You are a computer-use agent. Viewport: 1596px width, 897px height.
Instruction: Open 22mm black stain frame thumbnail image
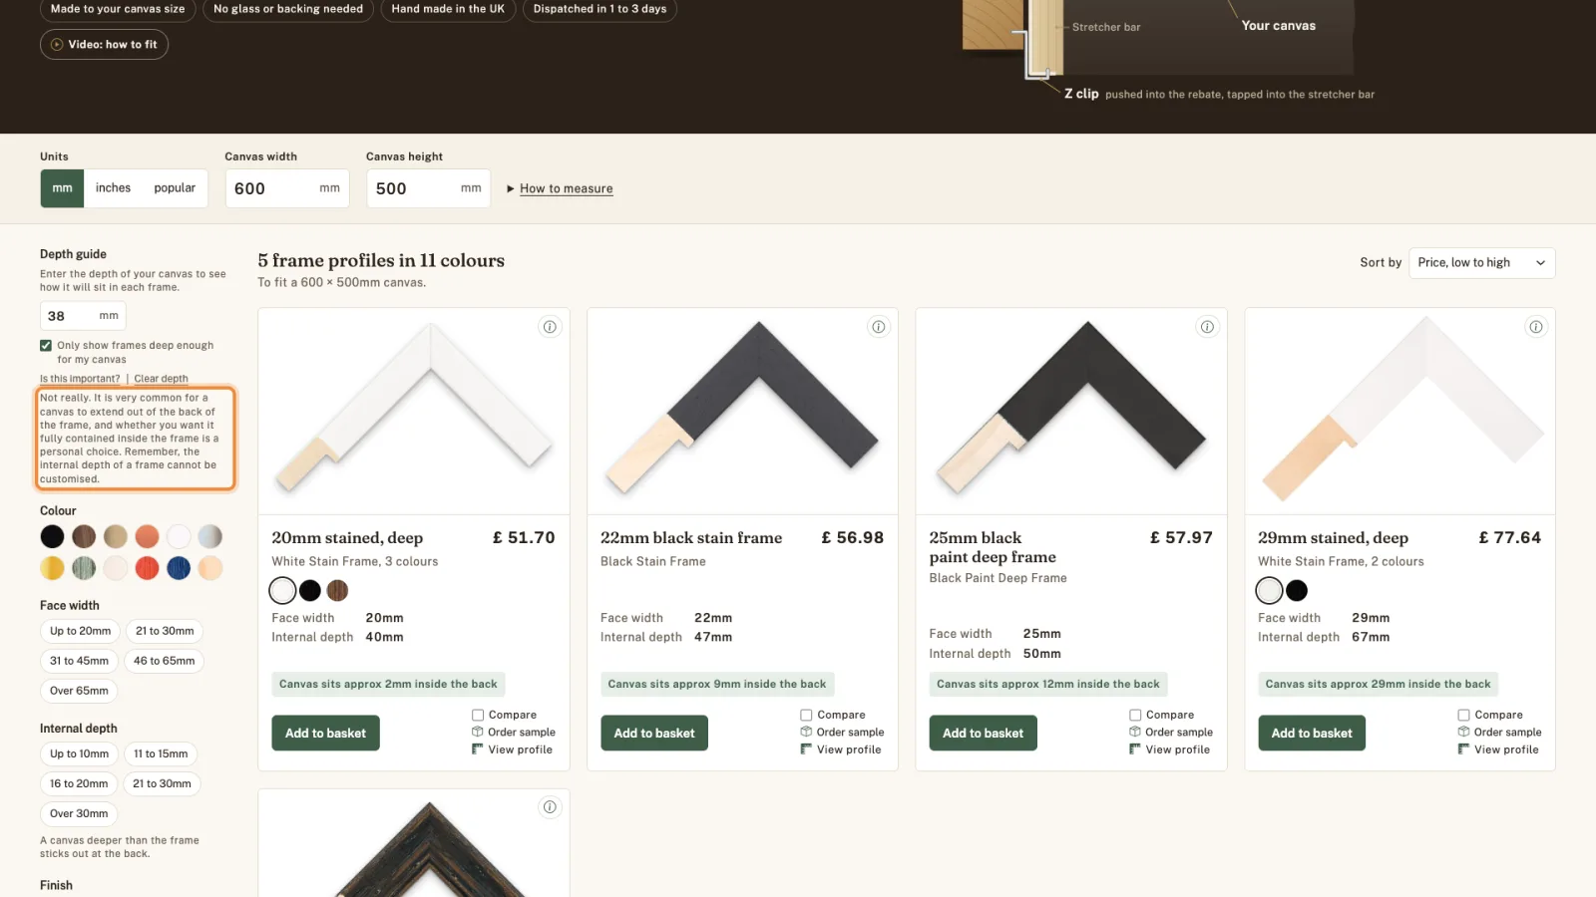click(x=742, y=412)
